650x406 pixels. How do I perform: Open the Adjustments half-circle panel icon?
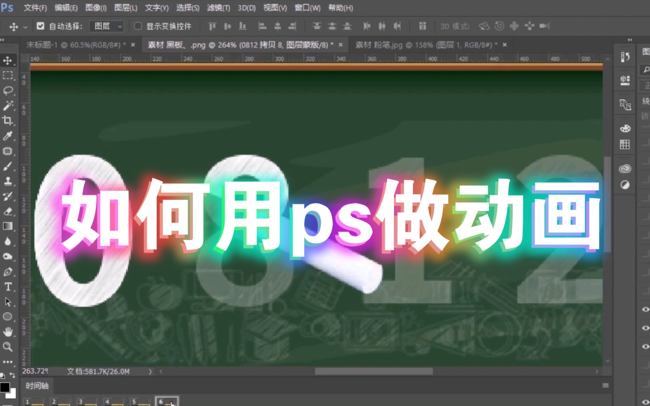coord(625,185)
